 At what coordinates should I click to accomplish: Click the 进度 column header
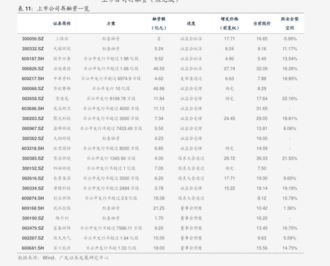(191, 23)
